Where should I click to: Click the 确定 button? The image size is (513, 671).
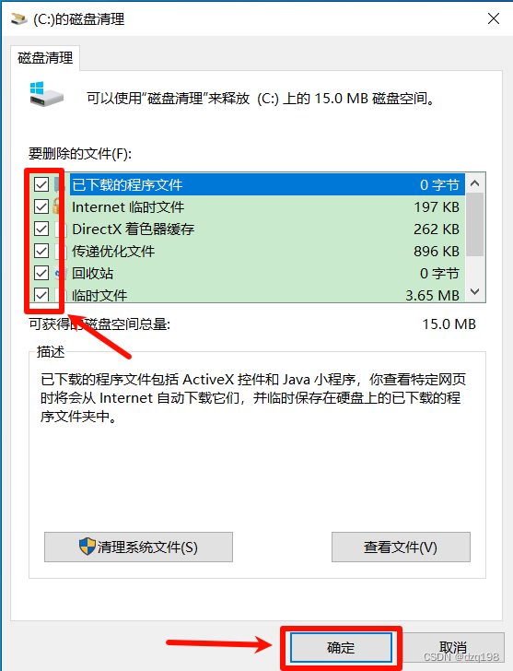(x=341, y=647)
